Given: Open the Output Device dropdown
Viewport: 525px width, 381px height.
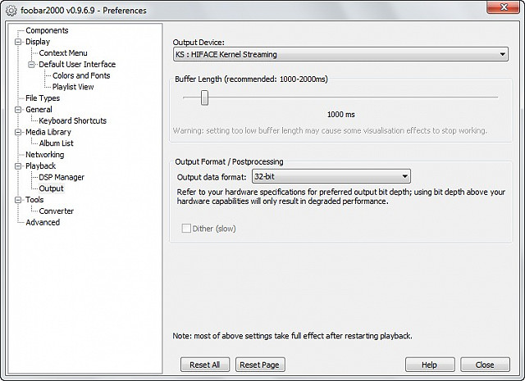Looking at the screenshot, I should click(x=340, y=54).
